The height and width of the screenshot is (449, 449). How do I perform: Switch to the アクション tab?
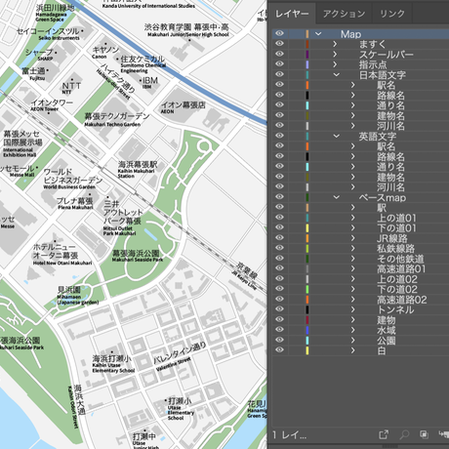point(344,14)
